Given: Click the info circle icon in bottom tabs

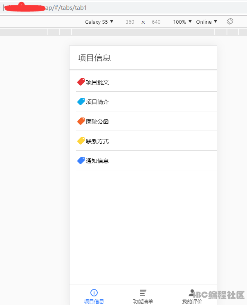Looking at the screenshot, I should [x=94, y=292].
